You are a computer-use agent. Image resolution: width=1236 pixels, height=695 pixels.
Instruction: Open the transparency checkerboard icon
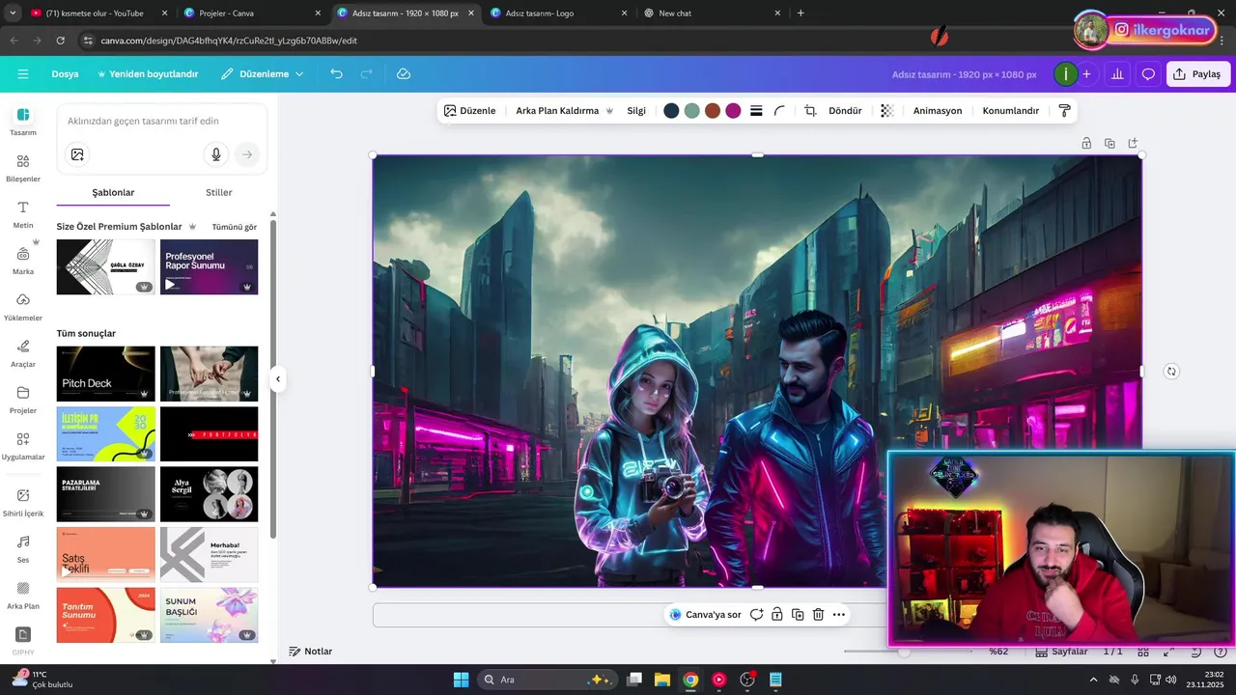[886, 111]
